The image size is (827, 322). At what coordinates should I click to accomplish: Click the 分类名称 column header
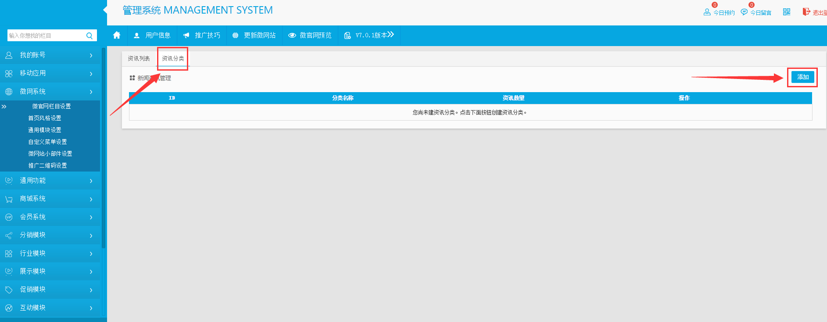343,98
